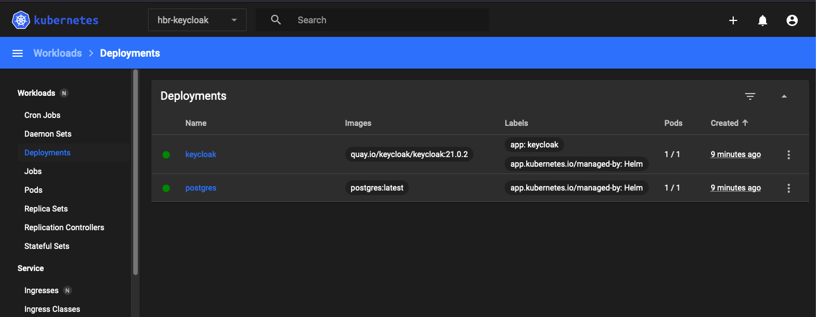
Task: Open postgres row three-dot actions menu
Action: coord(789,188)
